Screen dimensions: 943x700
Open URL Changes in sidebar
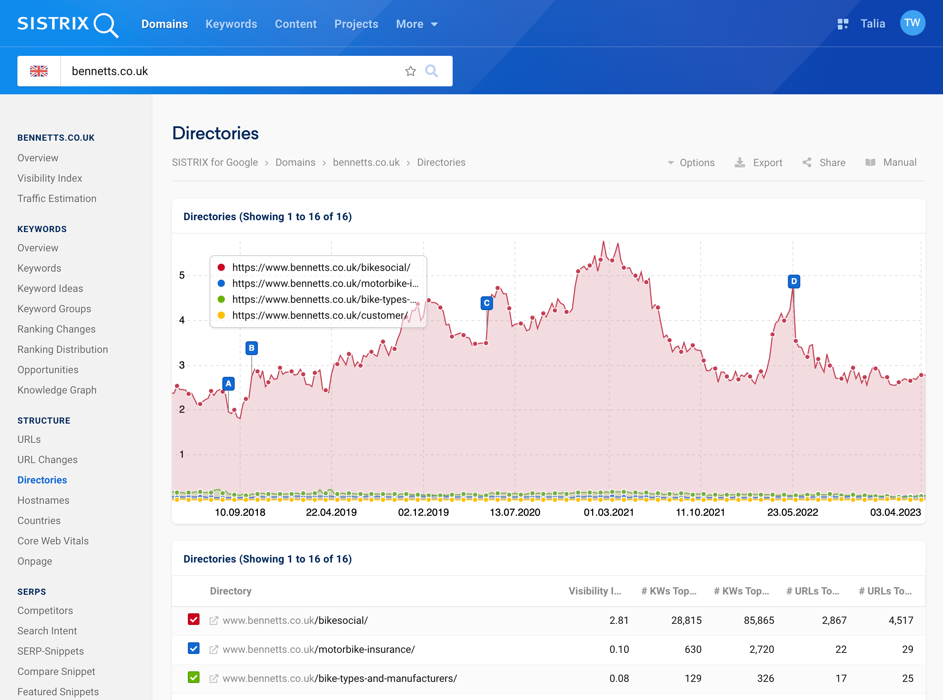coord(48,460)
